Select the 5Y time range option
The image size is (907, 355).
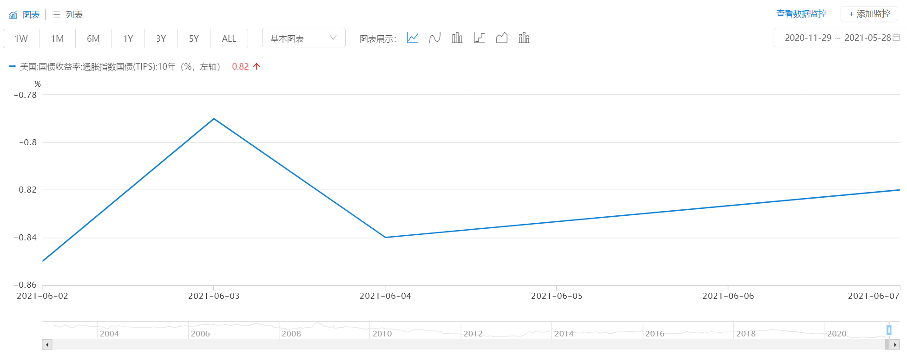tap(194, 39)
